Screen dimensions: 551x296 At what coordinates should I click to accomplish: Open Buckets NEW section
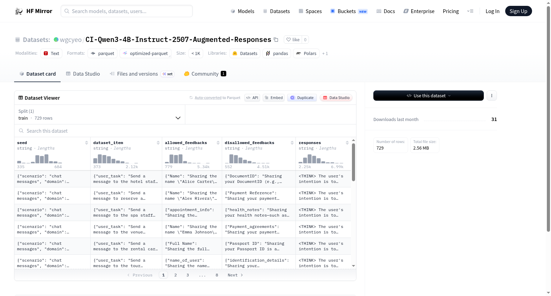click(x=349, y=11)
